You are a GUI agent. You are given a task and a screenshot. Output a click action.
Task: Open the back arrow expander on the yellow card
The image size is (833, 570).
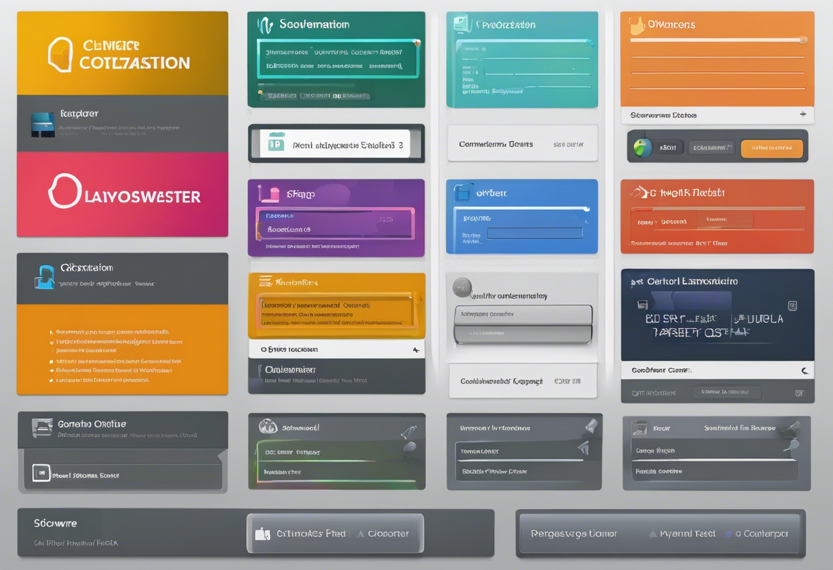click(x=416, y=349)
